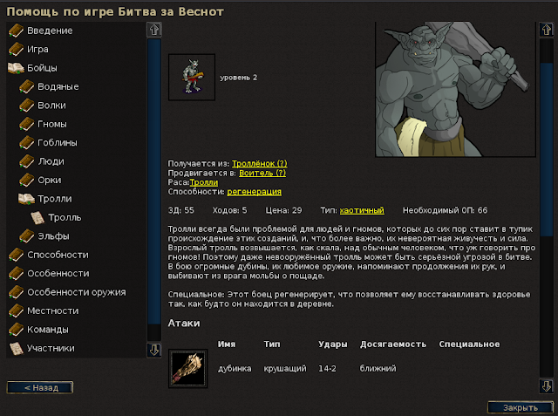Open the Способности help topic

click(58, 255)
